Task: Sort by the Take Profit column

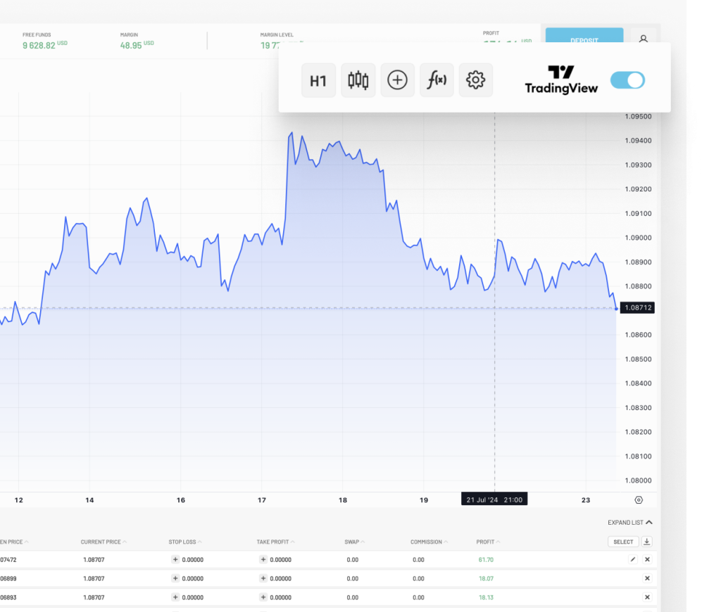Action: click(x=275, y=542)
